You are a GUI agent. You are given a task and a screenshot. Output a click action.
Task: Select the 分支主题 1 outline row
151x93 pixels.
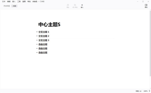click(44, 32)
